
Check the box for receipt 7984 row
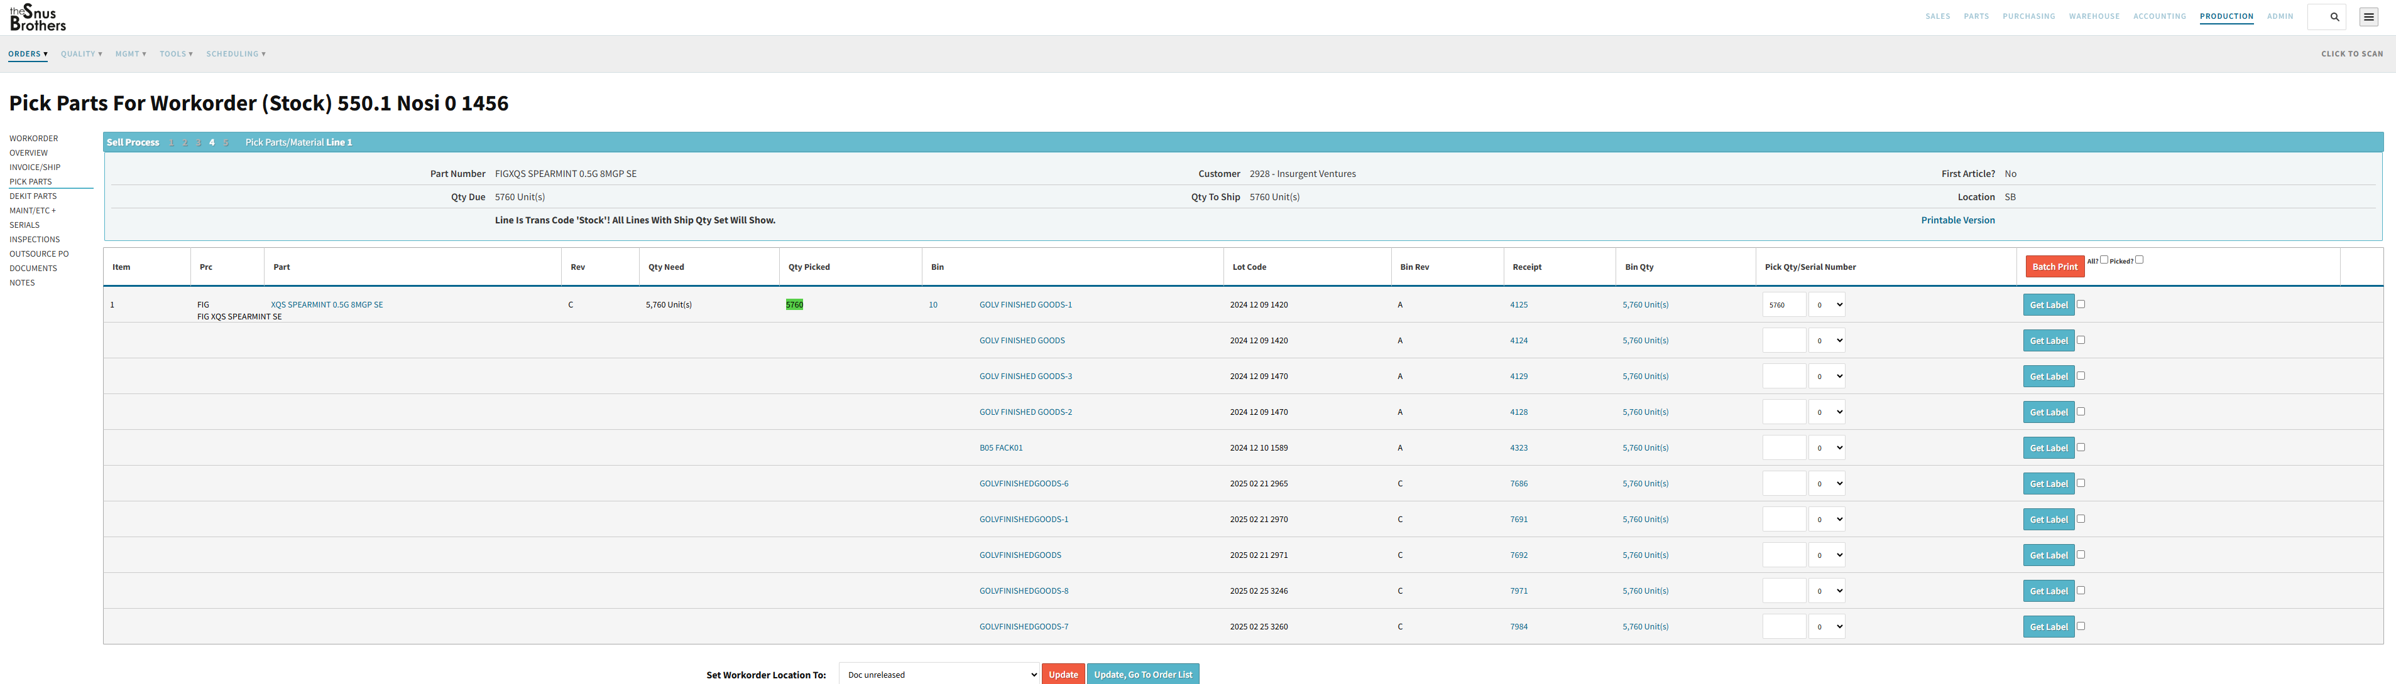[2081, 626]
